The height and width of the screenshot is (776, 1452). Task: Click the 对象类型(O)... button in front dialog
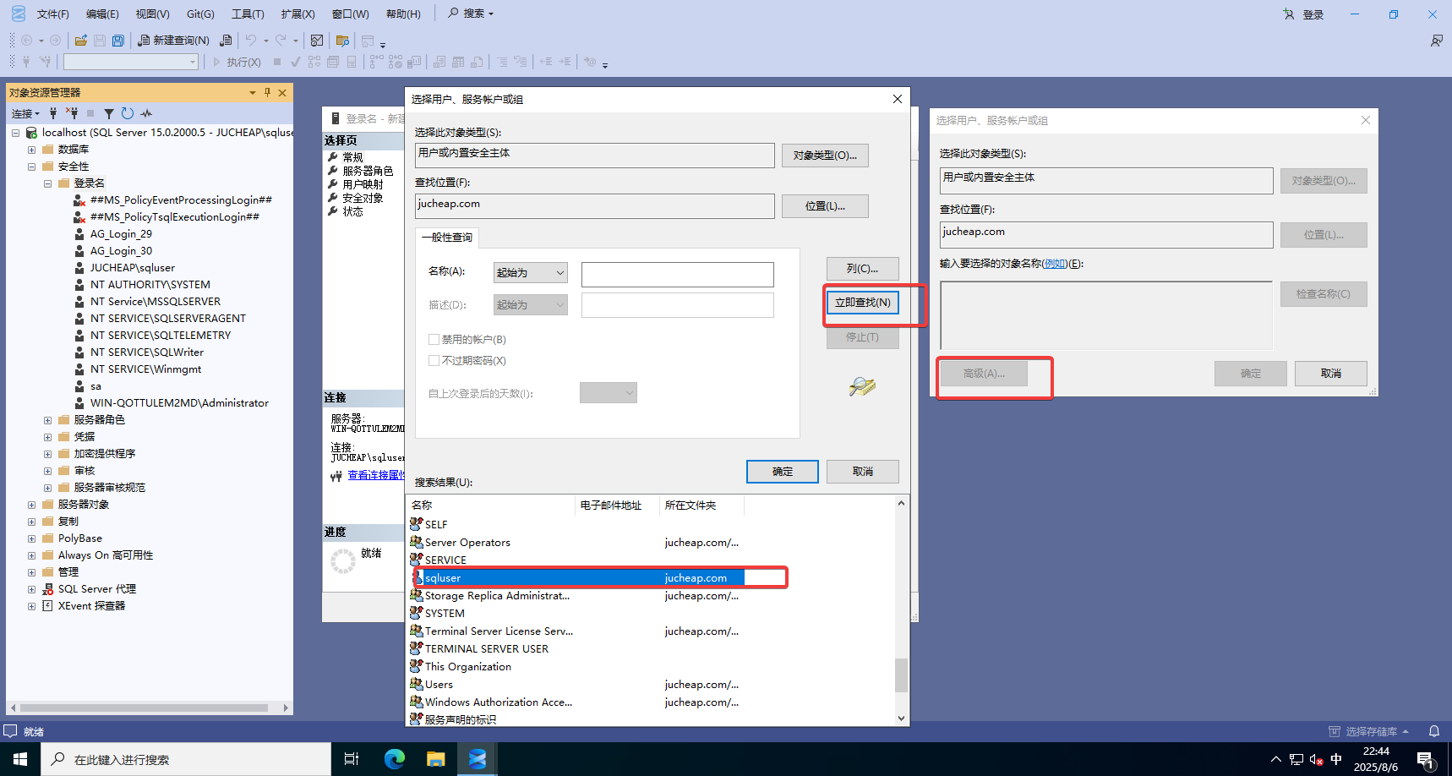pos(825,156)
